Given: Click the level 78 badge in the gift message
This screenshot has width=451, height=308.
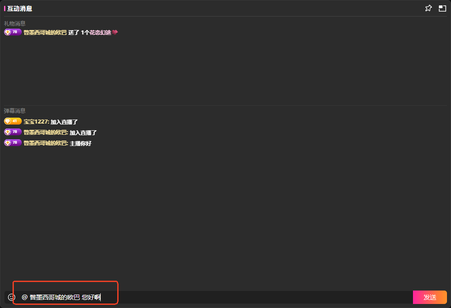Looking at the screenshot, I should pos(13,32).
